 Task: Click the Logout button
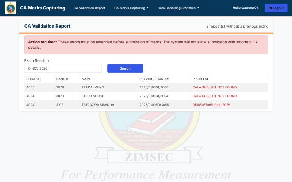point(276,8)
